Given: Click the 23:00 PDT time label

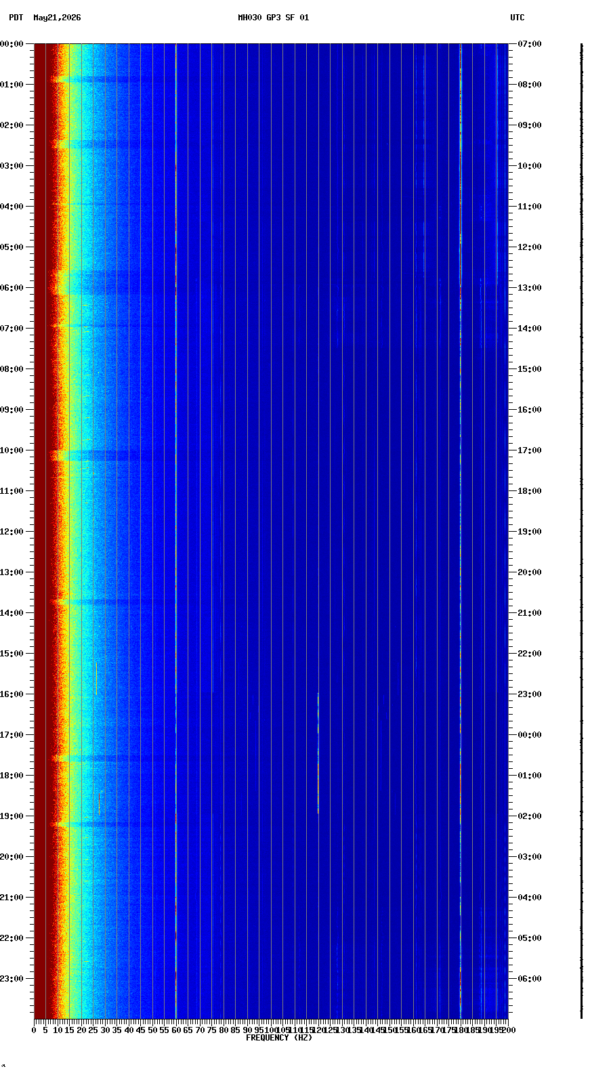Looking at the screenshot, I should [12, 979].
